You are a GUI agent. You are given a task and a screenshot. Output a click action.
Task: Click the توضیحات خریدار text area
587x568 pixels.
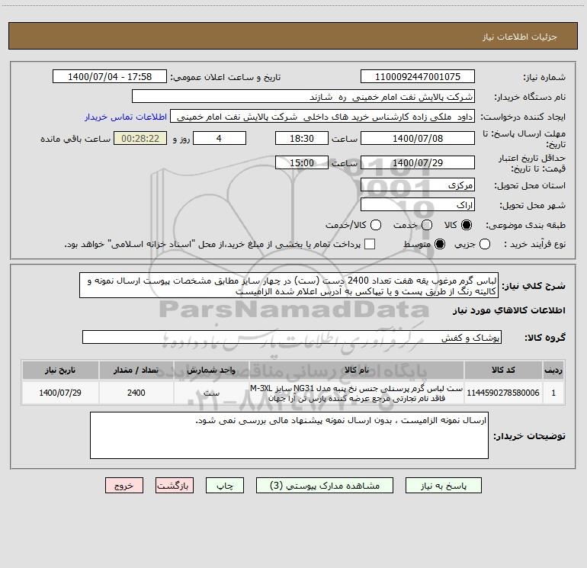point(289,435)
